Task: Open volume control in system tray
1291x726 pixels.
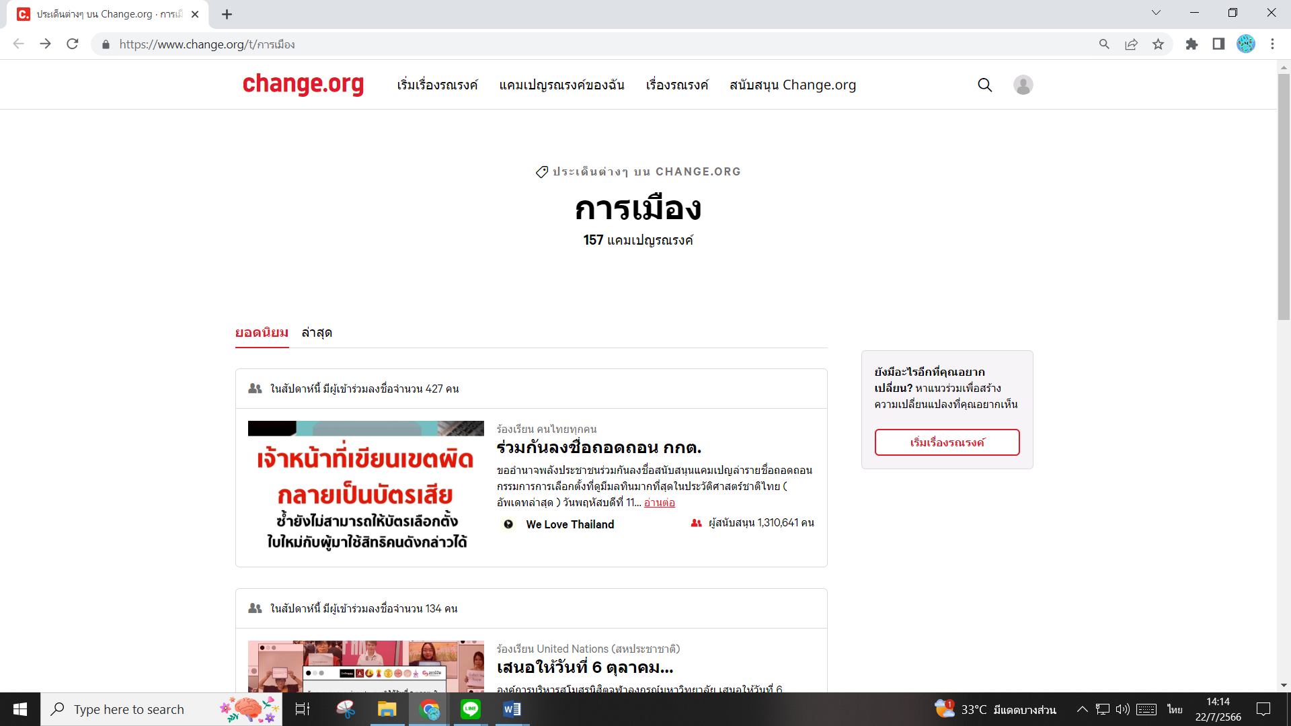Action: (x=1122, y=709)
